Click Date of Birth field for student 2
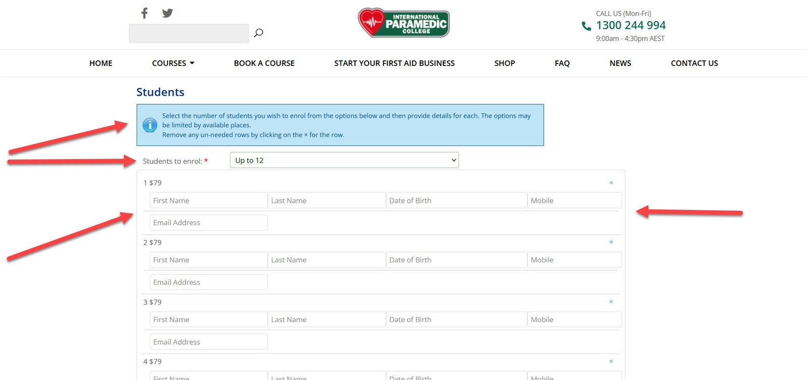The width and height of the screenshot is (807, 380). pyautogui.click(x=456, y=260)
